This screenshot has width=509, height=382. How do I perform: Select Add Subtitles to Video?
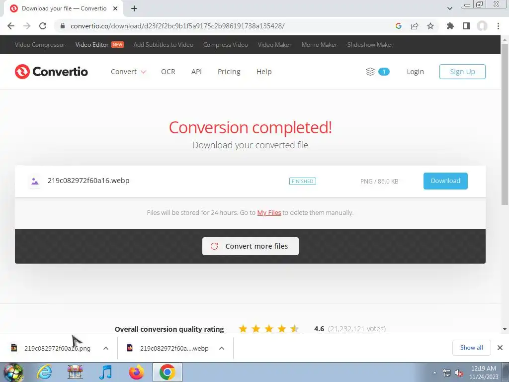click(x=163, y=45)
